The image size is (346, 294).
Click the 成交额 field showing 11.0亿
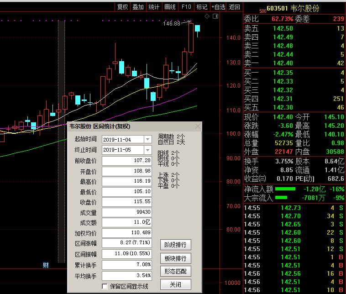tap(126, 222)
